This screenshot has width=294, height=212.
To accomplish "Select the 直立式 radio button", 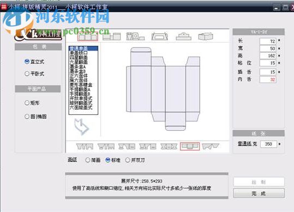I will pos(27,62).
